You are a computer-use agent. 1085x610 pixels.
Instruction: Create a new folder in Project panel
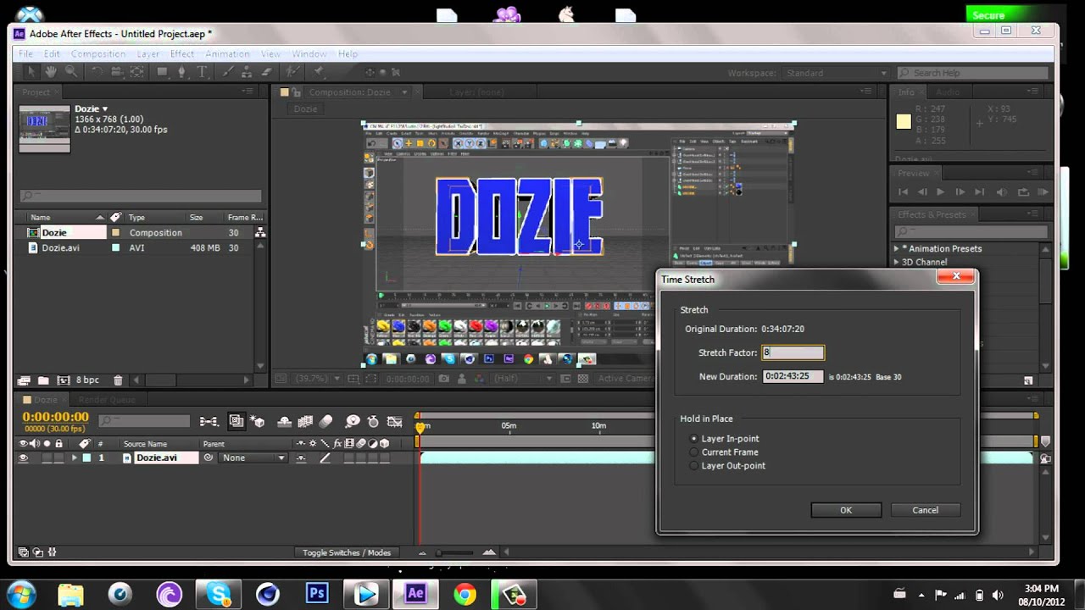point(43,380)
